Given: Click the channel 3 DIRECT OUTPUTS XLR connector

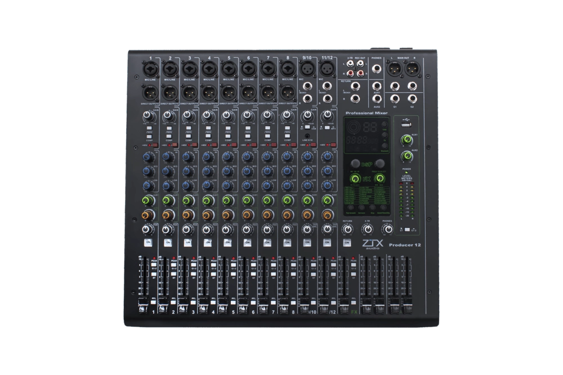Looking at the screenshot, I should 189,93.
